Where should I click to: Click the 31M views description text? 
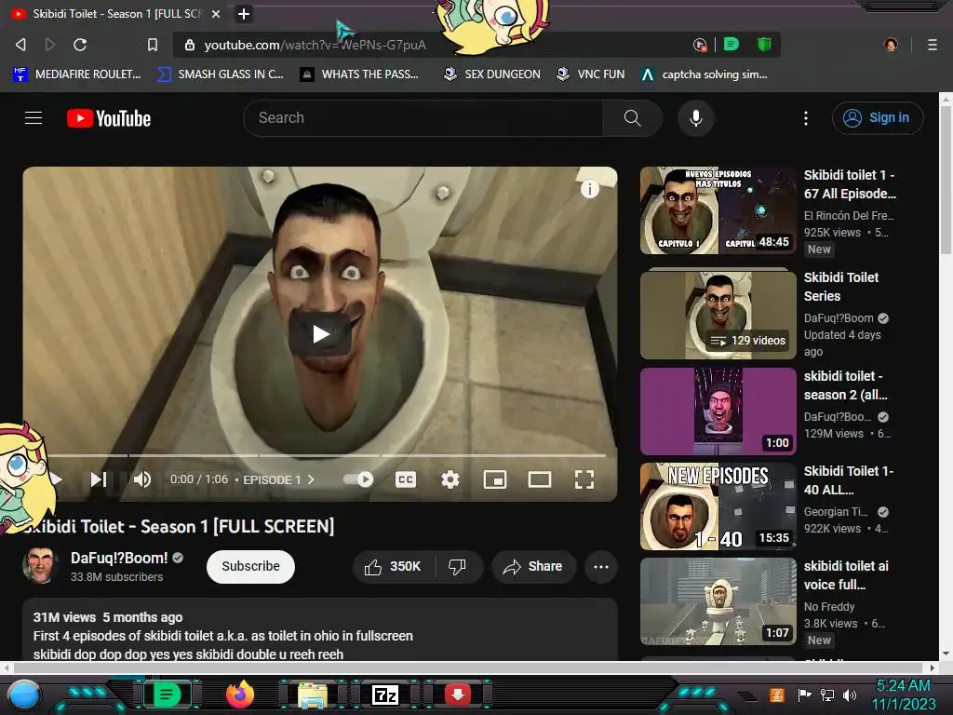(64, 617)
